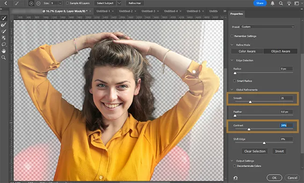Click the Cancel button
Viewport: 304px width, 183px height.
click(x=292, y=178)
